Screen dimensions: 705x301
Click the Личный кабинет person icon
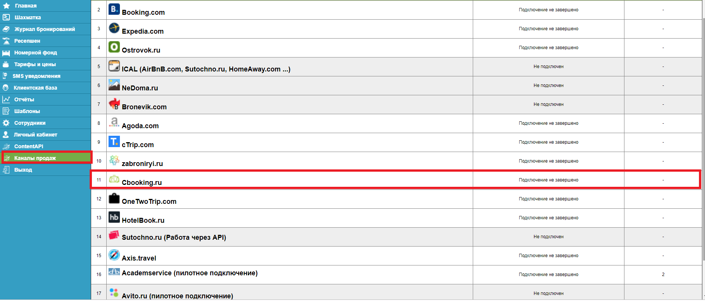pos(6,135)
